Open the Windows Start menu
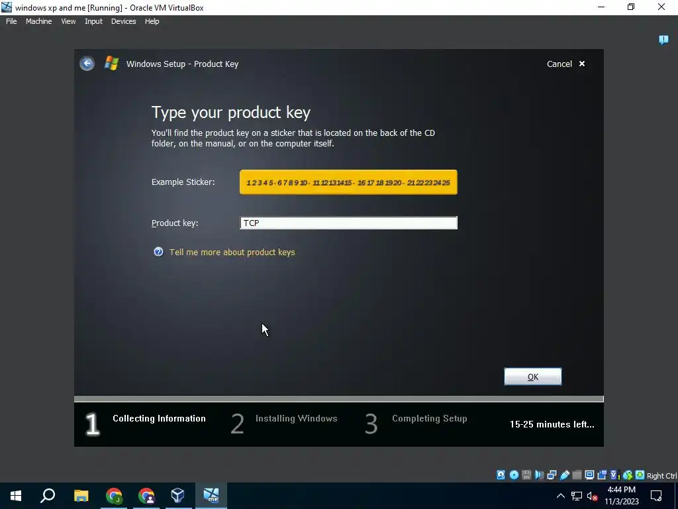 (16, 496)
